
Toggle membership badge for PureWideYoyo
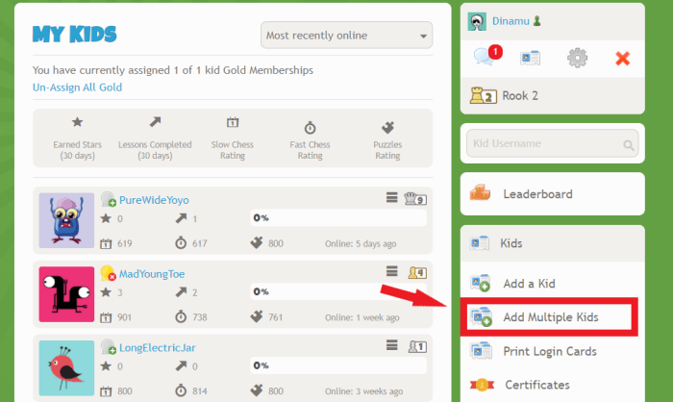(109, 200)
